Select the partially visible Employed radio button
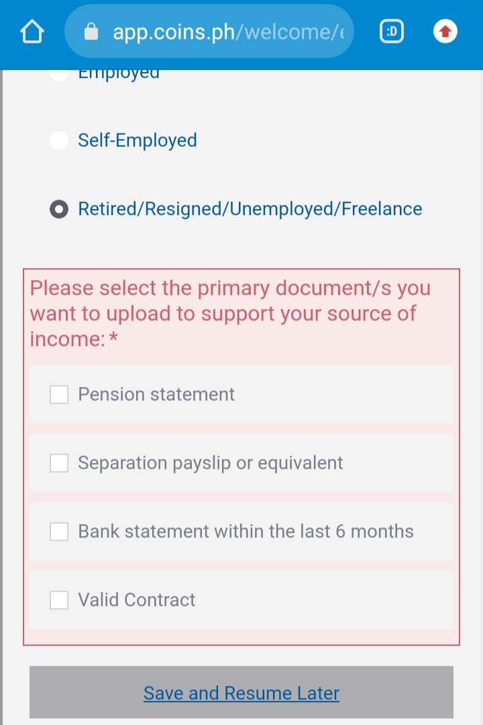This screenshot has height=725, width=483. [x=59, y=75]
